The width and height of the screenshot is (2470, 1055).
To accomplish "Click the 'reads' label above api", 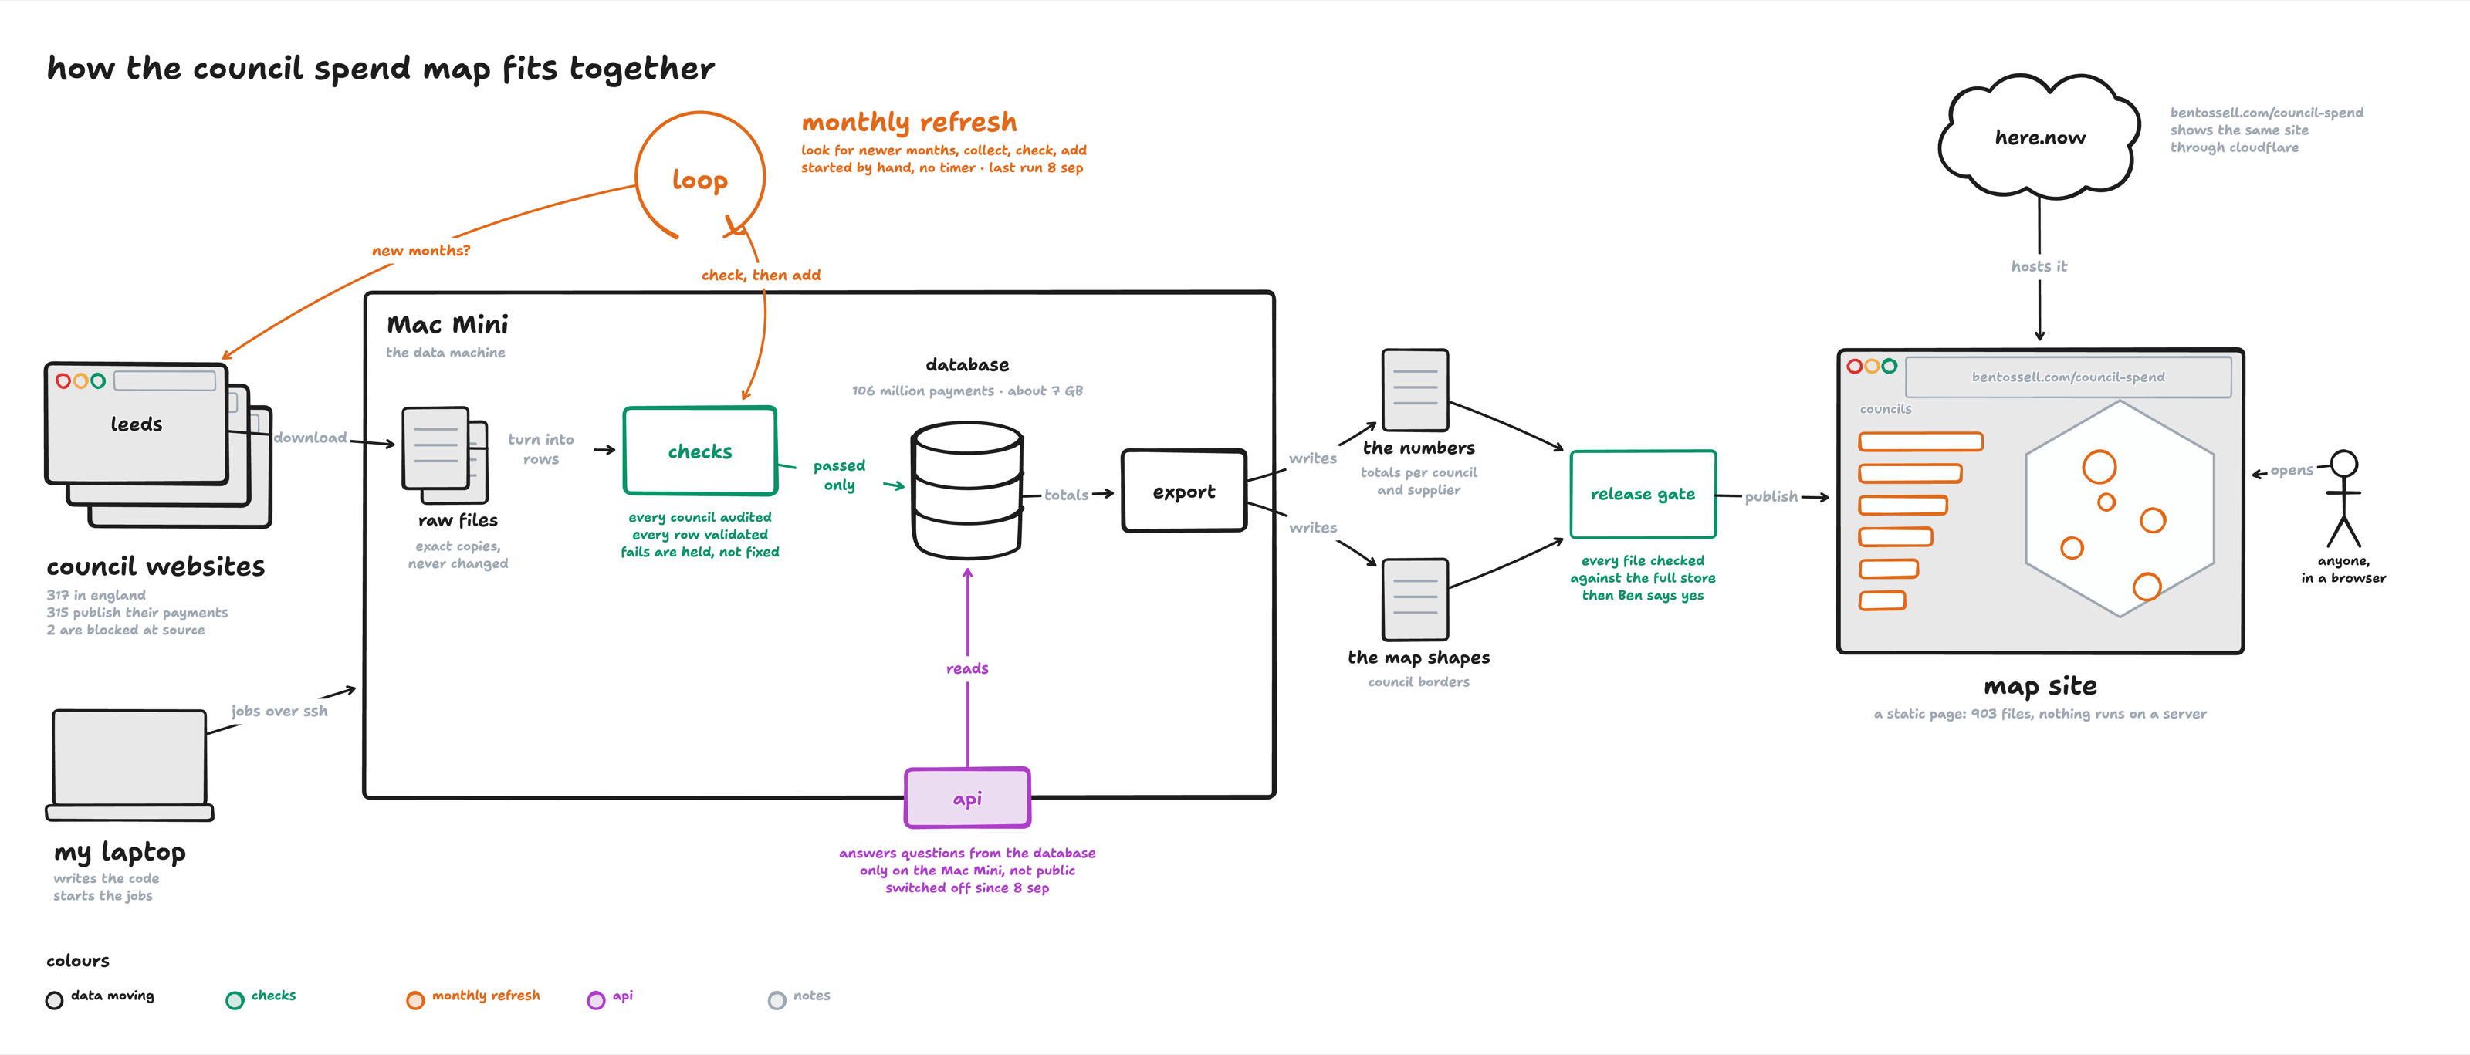I will 966,668.
